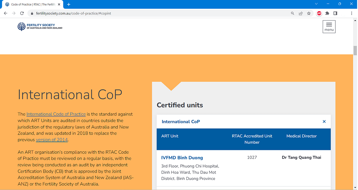Toggle the browser side panel icon
The width and height of the screenshot is (358, 190).
click(x=335, y=13)
